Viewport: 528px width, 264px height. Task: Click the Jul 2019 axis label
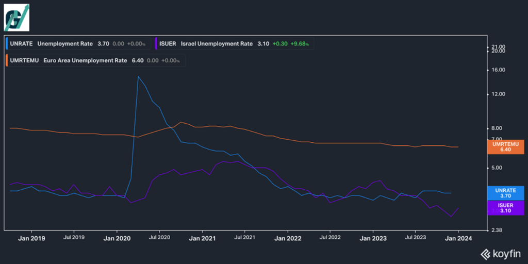point(74,238)
